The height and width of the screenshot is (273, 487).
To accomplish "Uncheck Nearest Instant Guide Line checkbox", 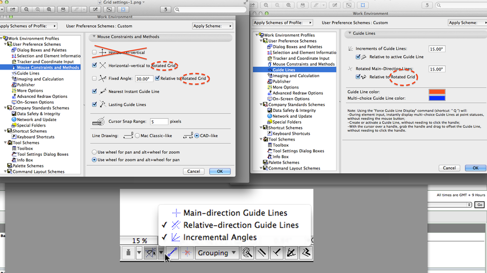I will [95, 91].
